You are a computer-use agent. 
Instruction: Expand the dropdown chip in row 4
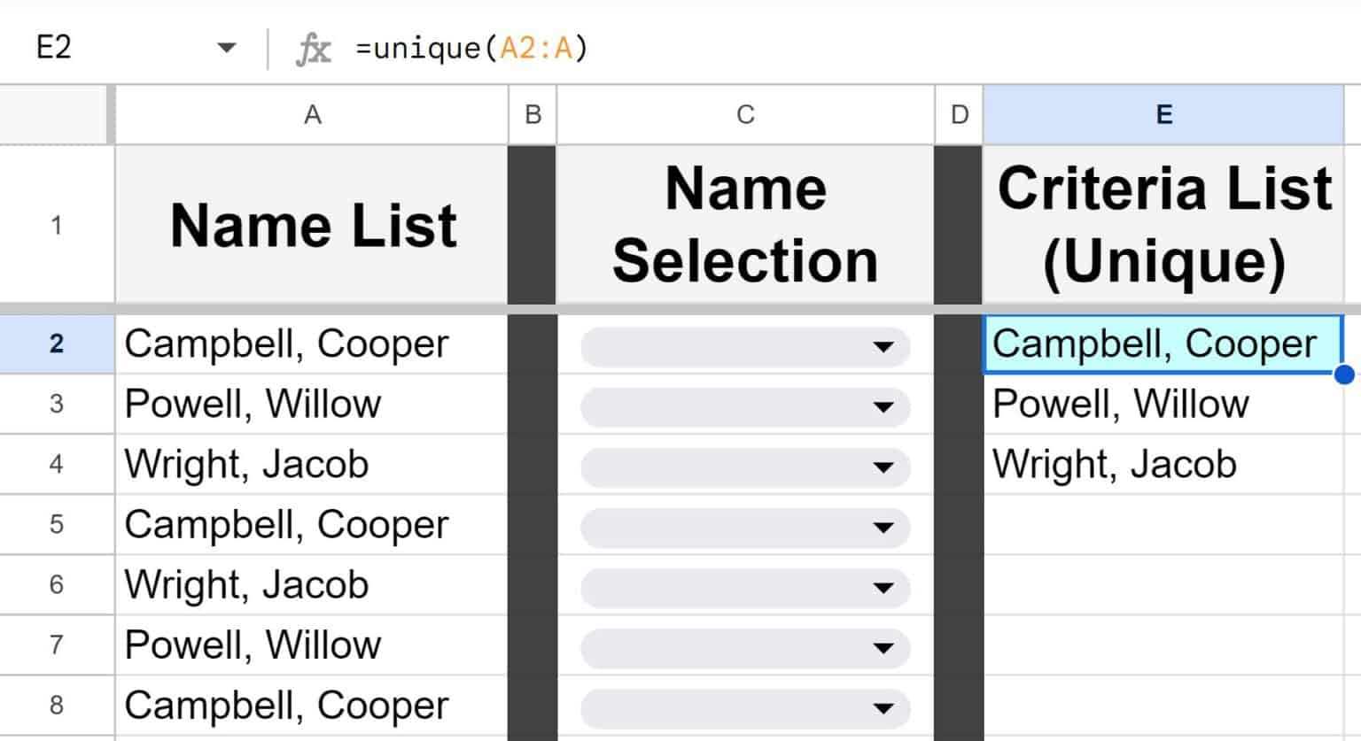click(x=882, y=467)
